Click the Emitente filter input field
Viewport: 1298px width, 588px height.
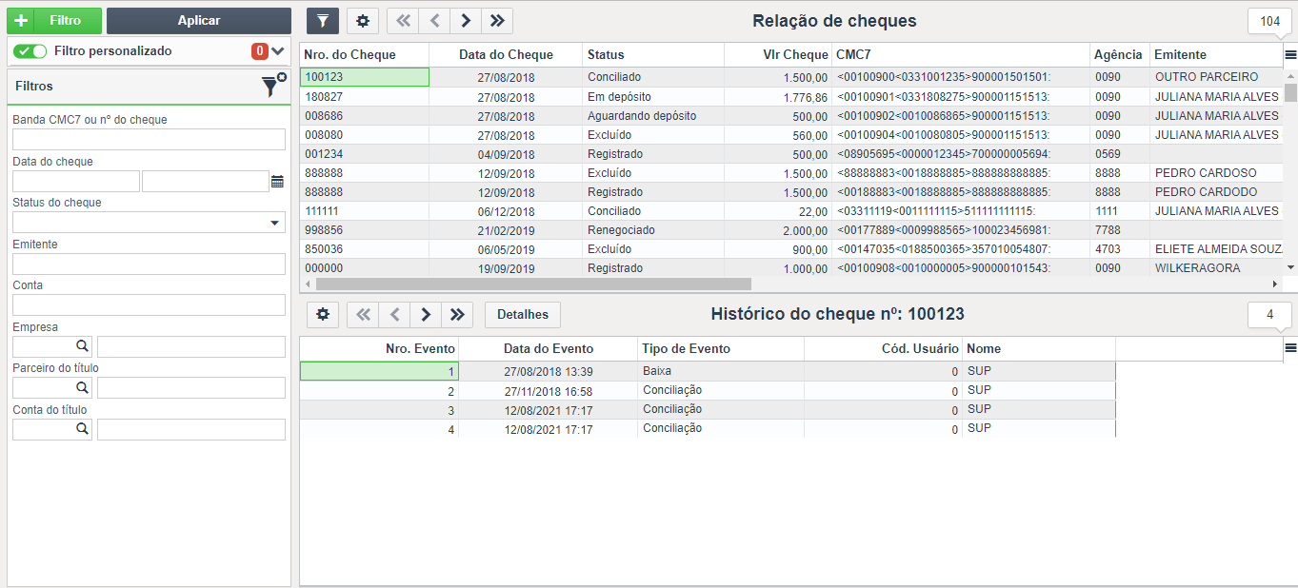pyautogui.click(x=149, y=265)
